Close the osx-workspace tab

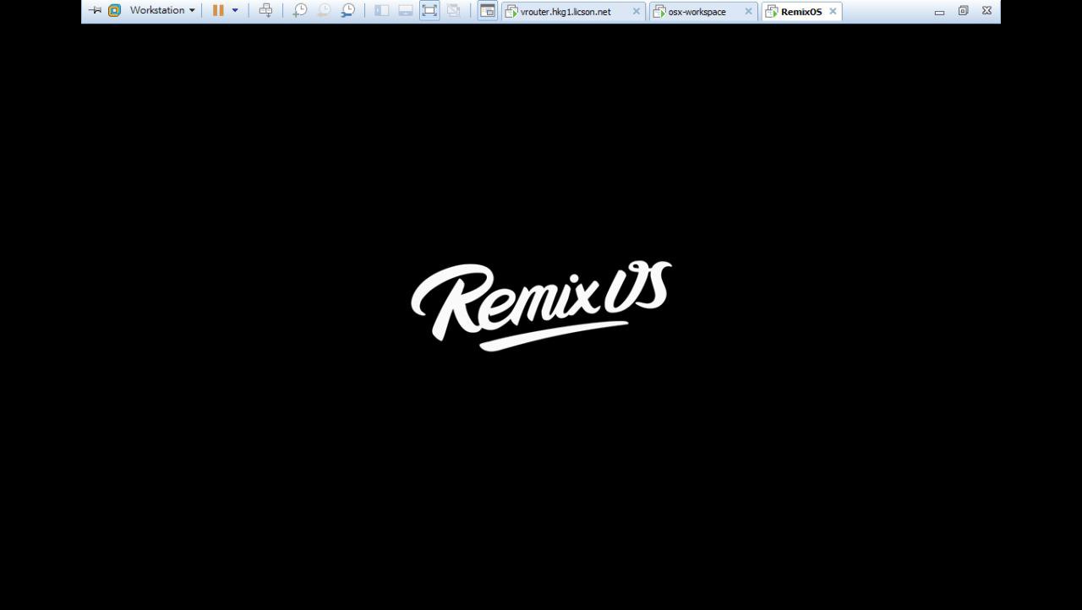(748, 12)
